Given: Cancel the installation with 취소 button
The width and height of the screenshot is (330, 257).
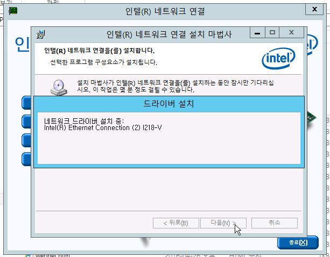Looking at the screenshot, I should click(x=275, y=223).
